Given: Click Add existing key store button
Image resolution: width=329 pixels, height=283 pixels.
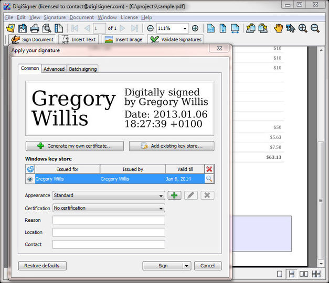Looking at the screenshot, I should click(172, 146).
